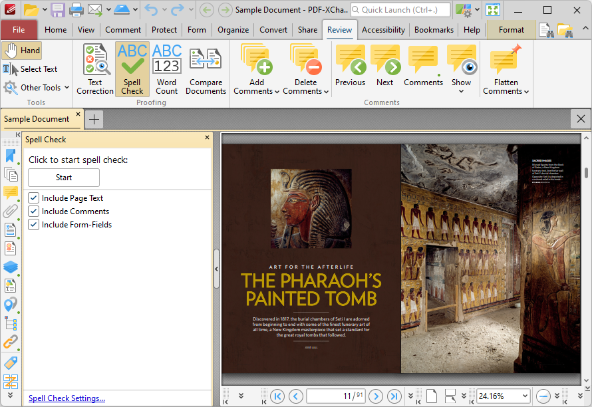This screenshot has width=592, height=407.
Task: Switch to the Organize tab
Action: click(x=233, y=30)
